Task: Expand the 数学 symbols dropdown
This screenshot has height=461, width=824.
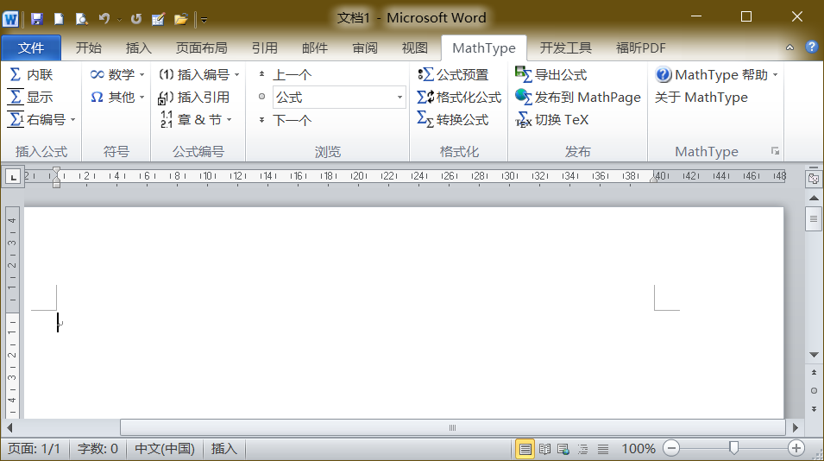Action: 142,75
